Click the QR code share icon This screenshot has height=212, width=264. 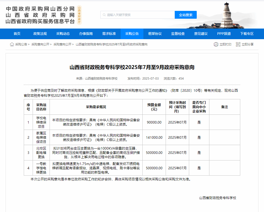[x=238, y=44]
